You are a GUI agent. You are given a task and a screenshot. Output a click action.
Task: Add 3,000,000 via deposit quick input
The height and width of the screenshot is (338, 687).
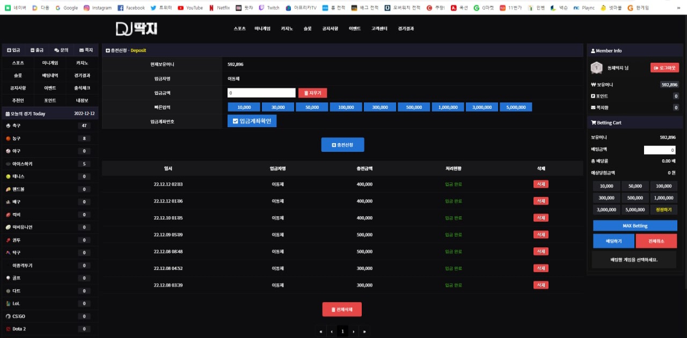482,107
